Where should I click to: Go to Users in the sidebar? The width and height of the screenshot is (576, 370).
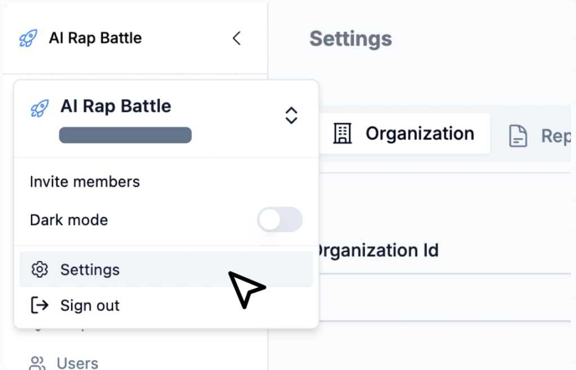(x=77, y=363)
